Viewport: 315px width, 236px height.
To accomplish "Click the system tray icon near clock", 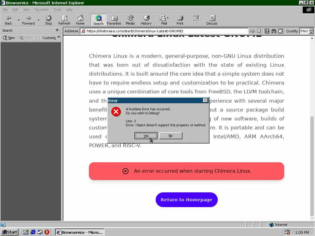I will coord(287,232).
